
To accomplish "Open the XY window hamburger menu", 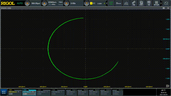I will (164, 8).
